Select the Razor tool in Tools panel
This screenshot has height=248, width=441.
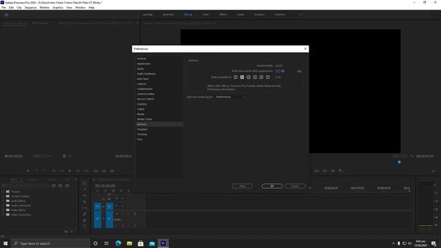pyautogui.click(x=84, y=202)
